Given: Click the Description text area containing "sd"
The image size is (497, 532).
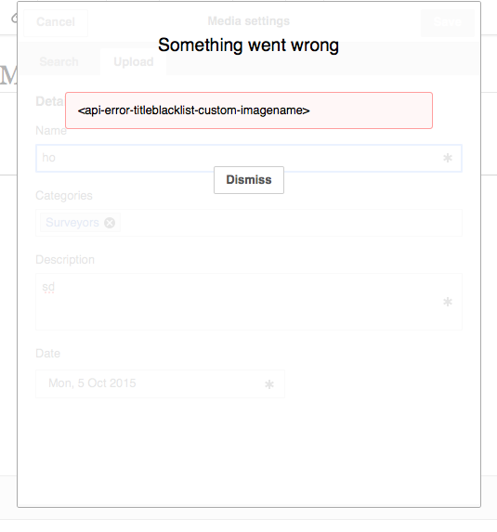Looking at the screenshot, I should coord(249,302).
